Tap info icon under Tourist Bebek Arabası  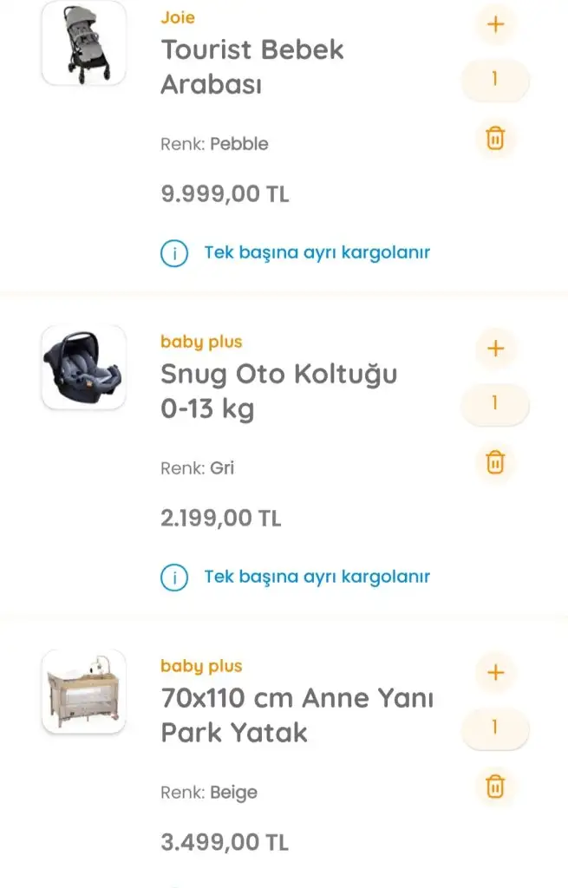[x=174, y=253]
